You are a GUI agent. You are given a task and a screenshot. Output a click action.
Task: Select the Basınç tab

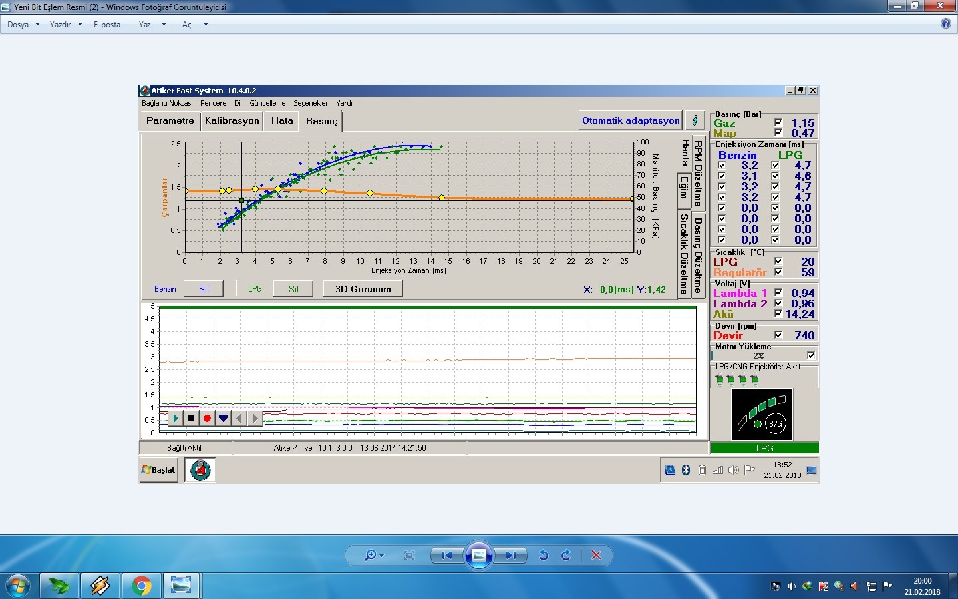coord(321,121)
